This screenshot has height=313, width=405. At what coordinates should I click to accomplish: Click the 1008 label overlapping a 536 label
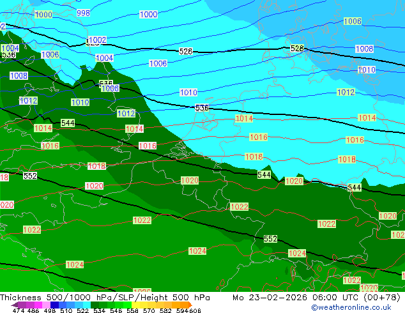tap(110, 88)
